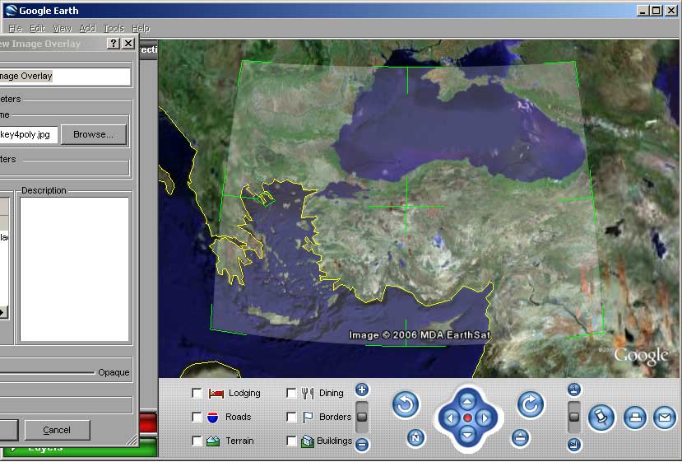Screen dimensions: 682x462
Task: Maximize the Google Earth window
Action: 656,11
